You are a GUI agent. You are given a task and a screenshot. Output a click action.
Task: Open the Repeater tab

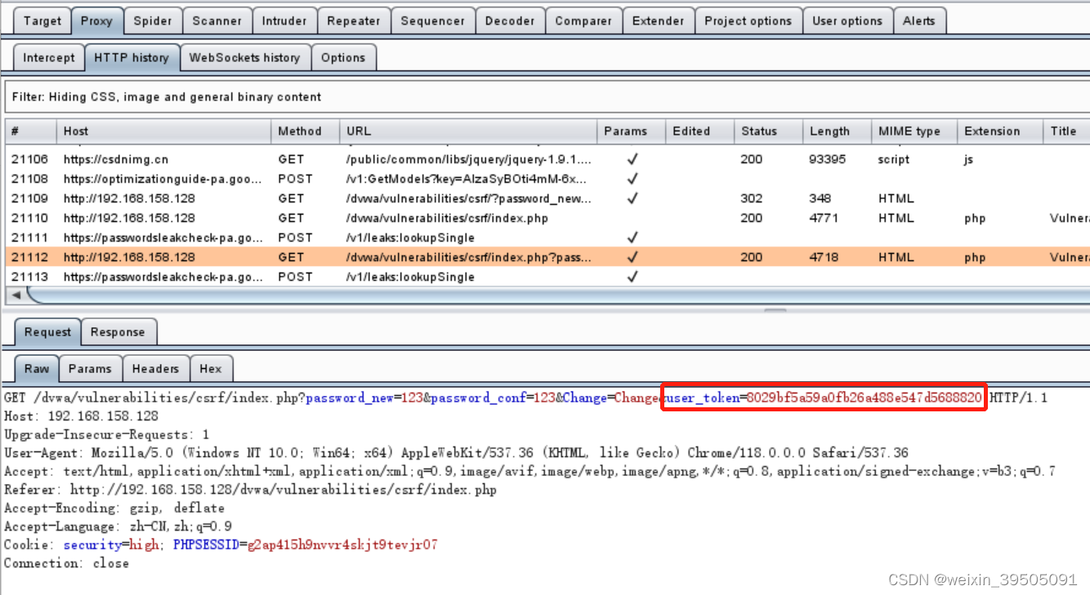point(354,21)
